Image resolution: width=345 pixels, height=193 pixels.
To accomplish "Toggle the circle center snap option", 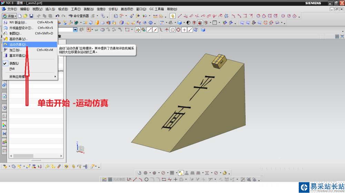I will click(173, 30).
